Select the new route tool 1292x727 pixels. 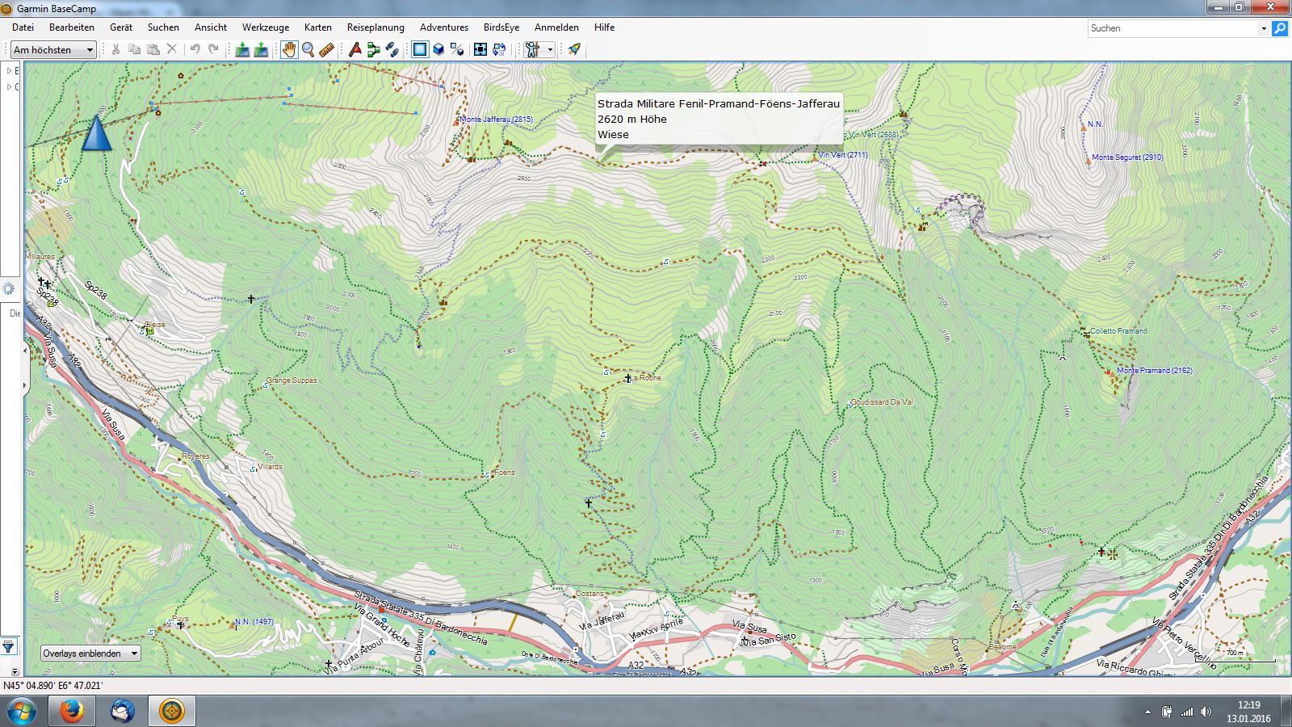tap(373, 50)
